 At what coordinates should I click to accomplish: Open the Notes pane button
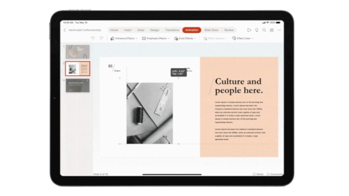pyautogui.click(x=258, y=174)
